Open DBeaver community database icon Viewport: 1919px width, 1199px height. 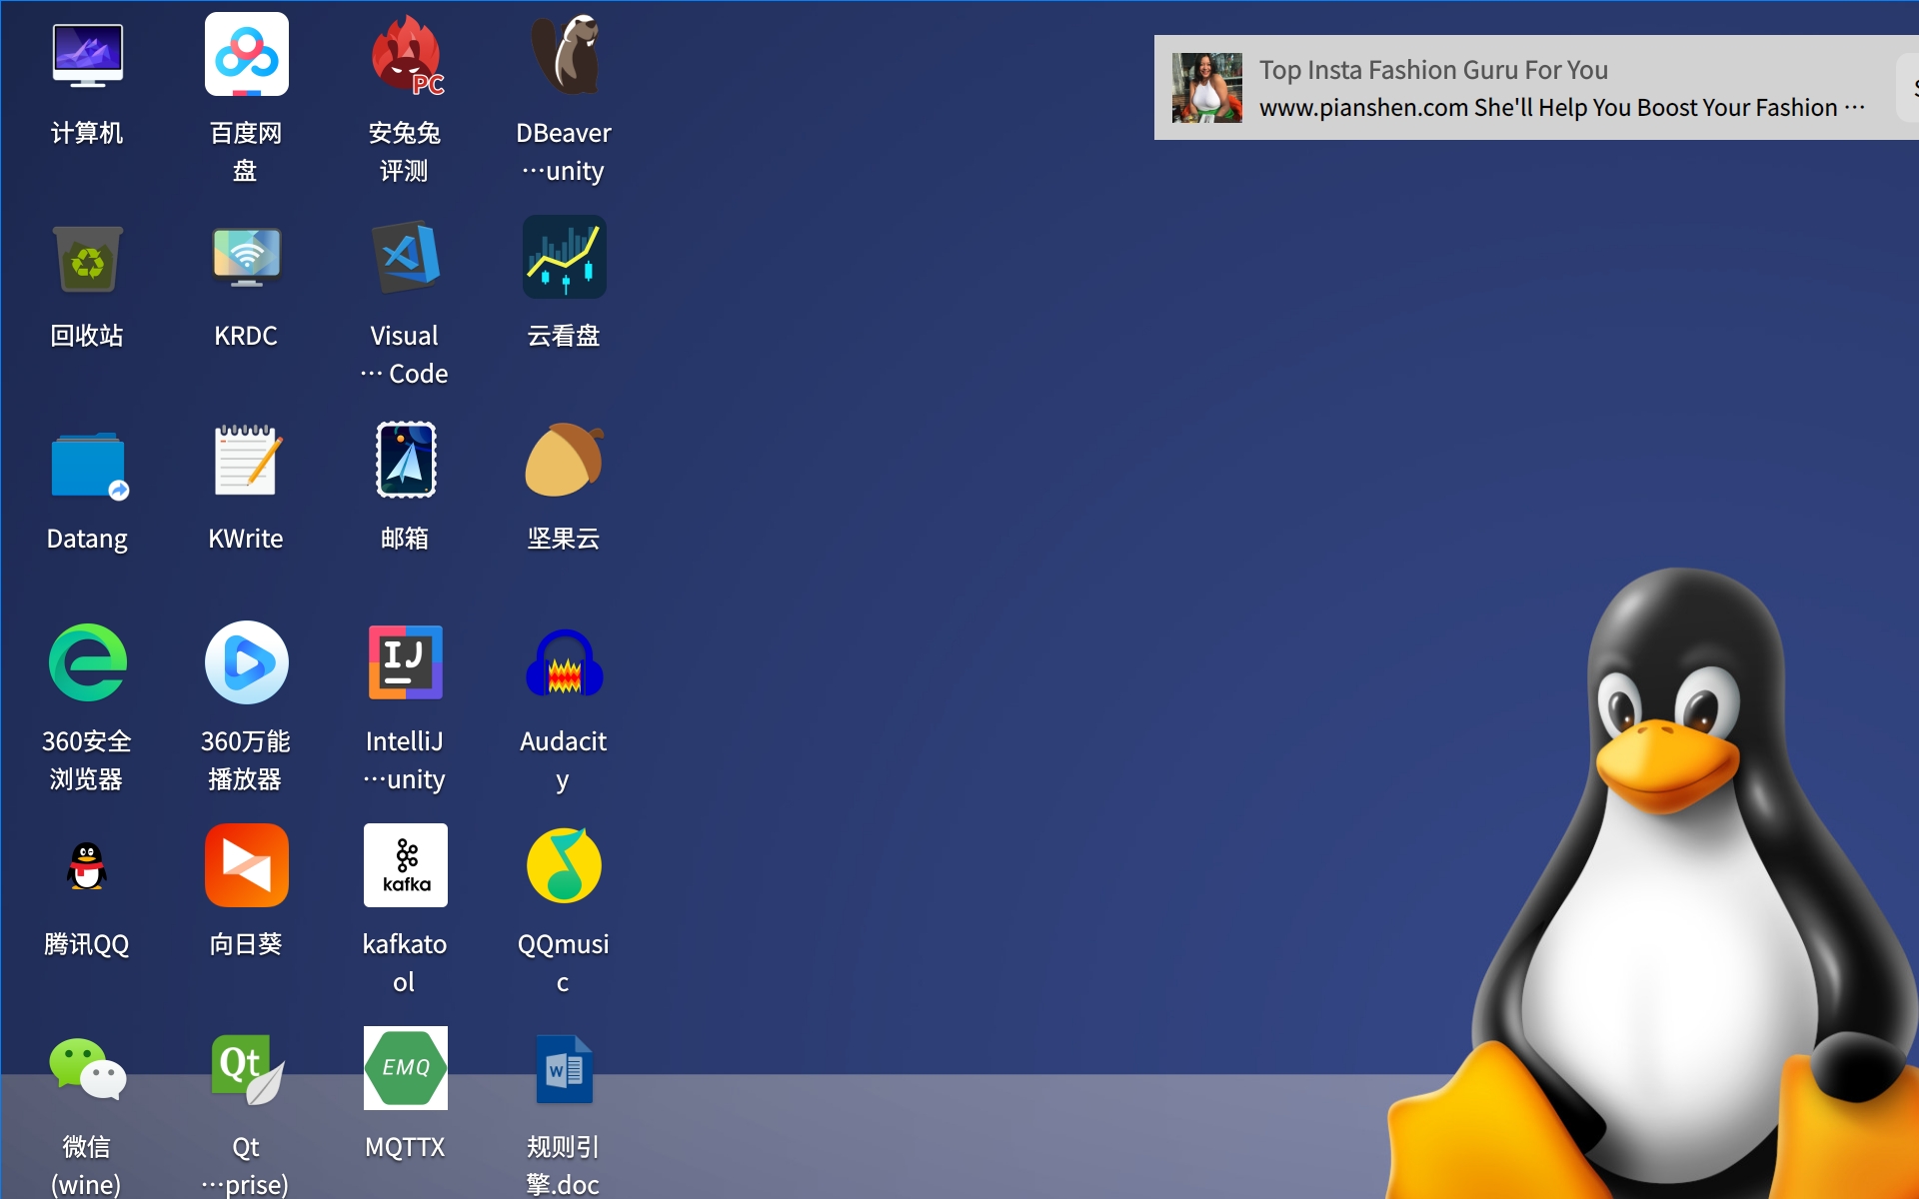pos(564,56)
